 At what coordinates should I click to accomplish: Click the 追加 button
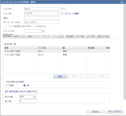tap(60, 77)
